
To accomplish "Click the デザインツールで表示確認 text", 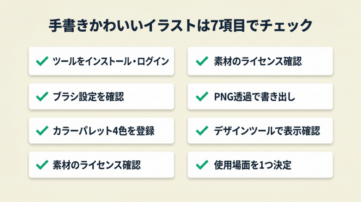I will click(x=267, y=131).
